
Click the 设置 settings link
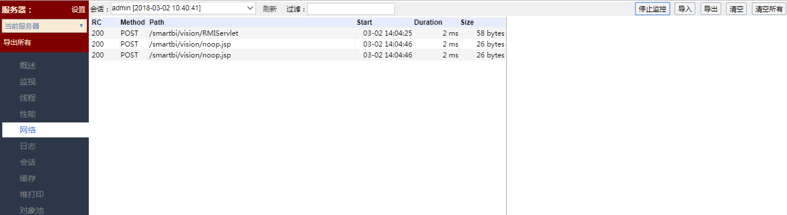[78, 9]
